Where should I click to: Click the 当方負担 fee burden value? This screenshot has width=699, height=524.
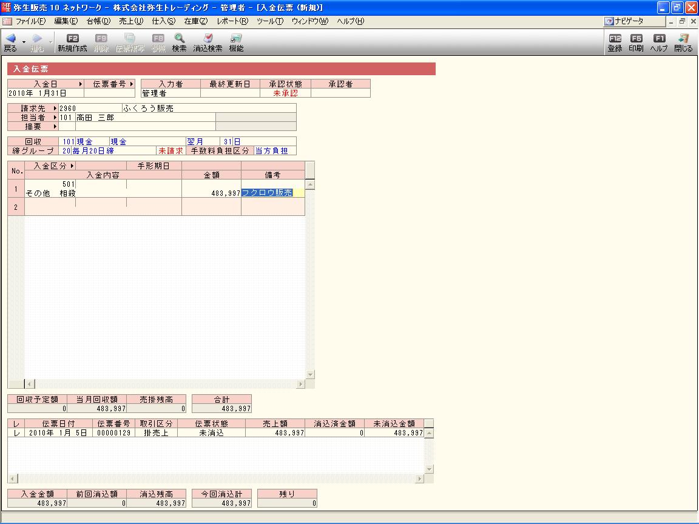click(x=271, y=150)
